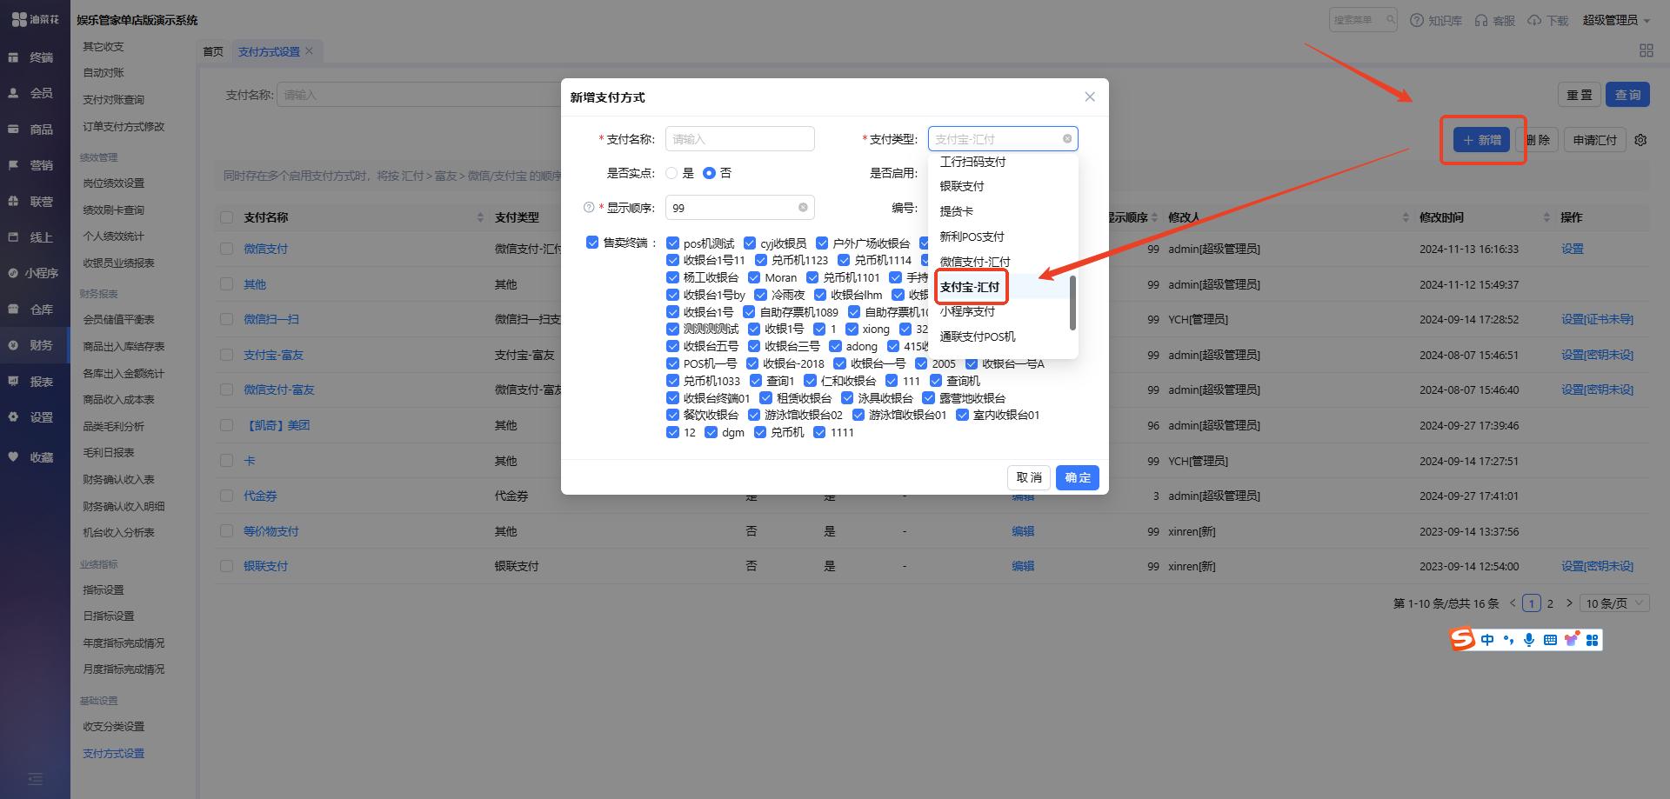Open 支付对账查询 menu item
Image resolution: width=1670 pixels, height=799 pixels.
(x=114, y=100)
